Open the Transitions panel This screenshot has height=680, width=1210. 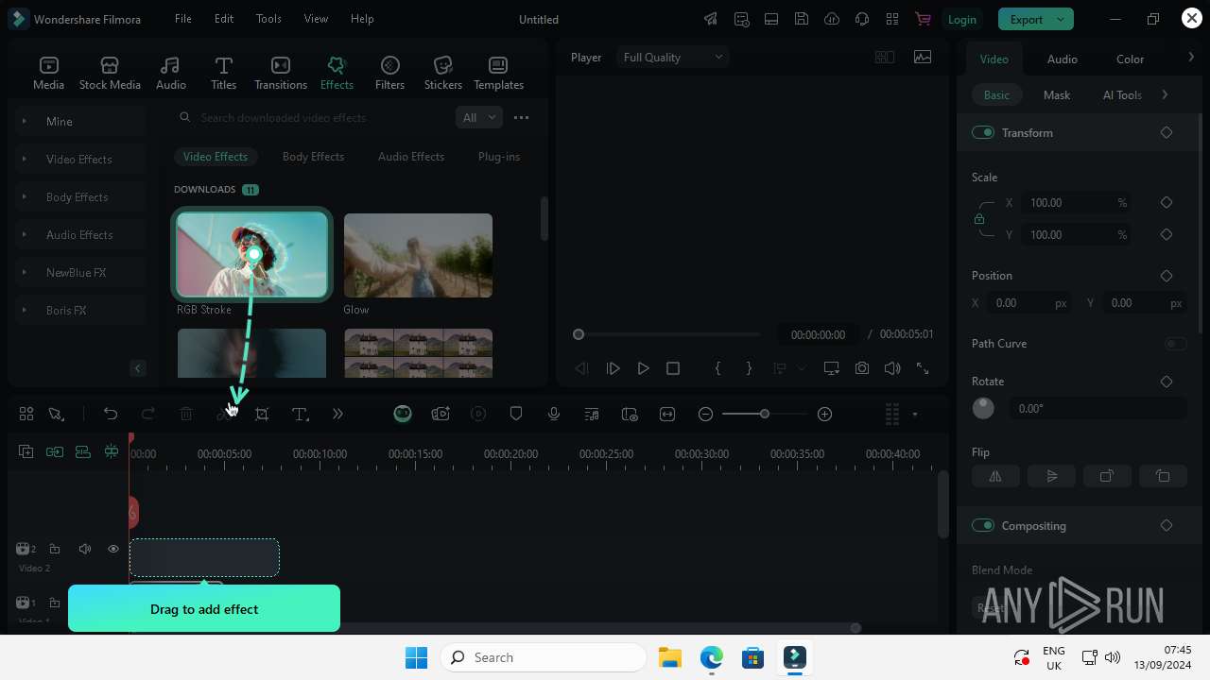[281, 73]
